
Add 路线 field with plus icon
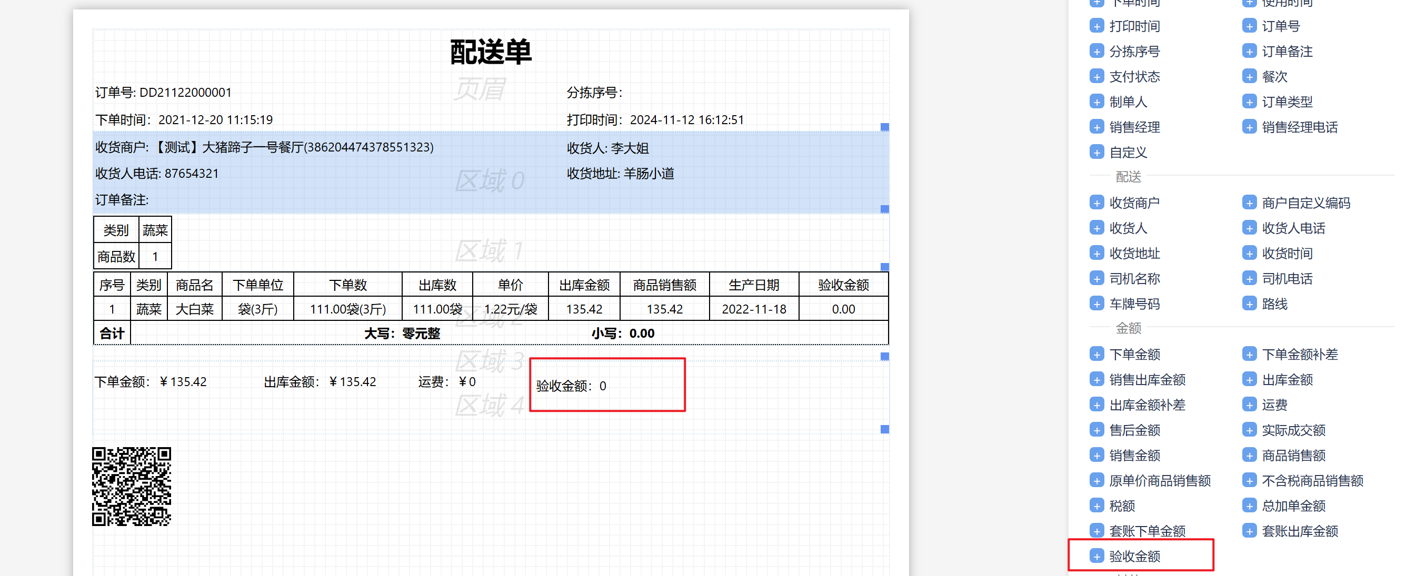coord(1249,304)
